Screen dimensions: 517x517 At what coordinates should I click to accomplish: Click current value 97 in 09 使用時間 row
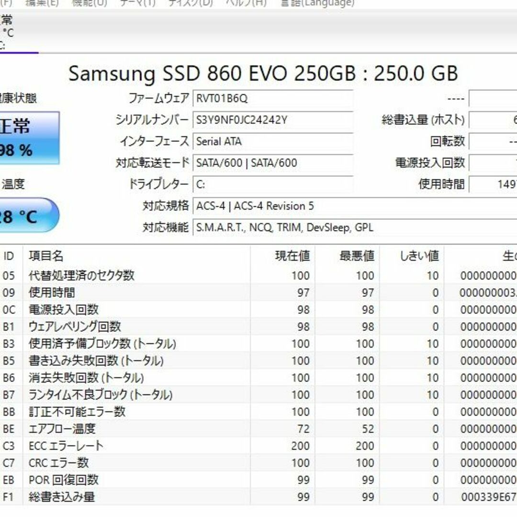[303, 293]
